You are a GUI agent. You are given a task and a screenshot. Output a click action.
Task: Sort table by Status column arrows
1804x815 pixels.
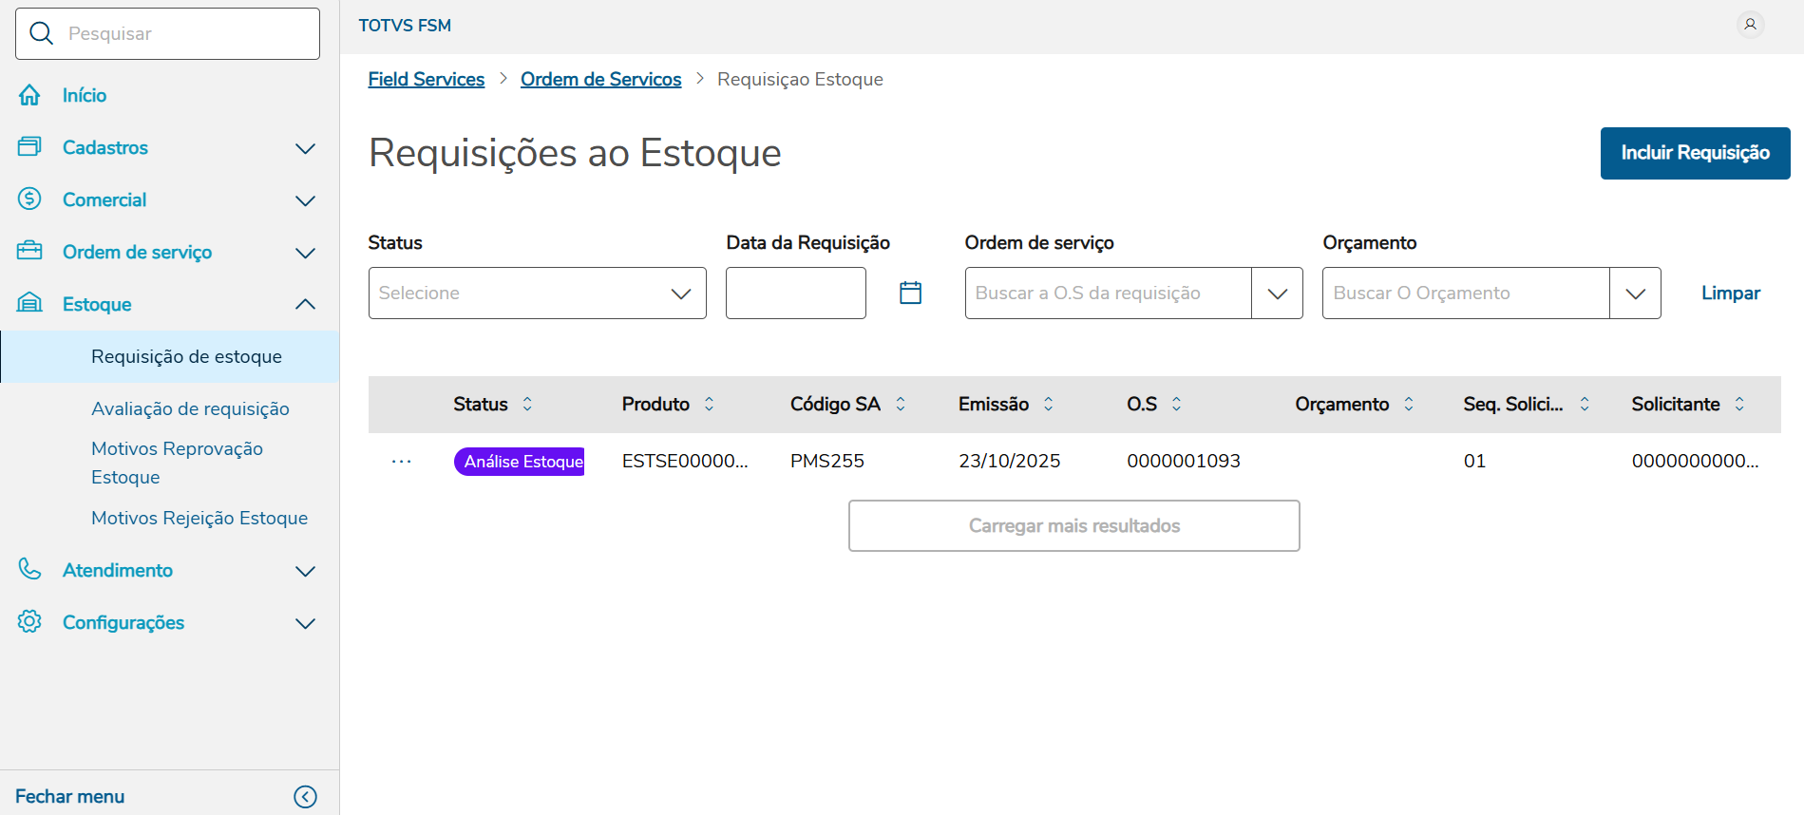pos(527,404)
